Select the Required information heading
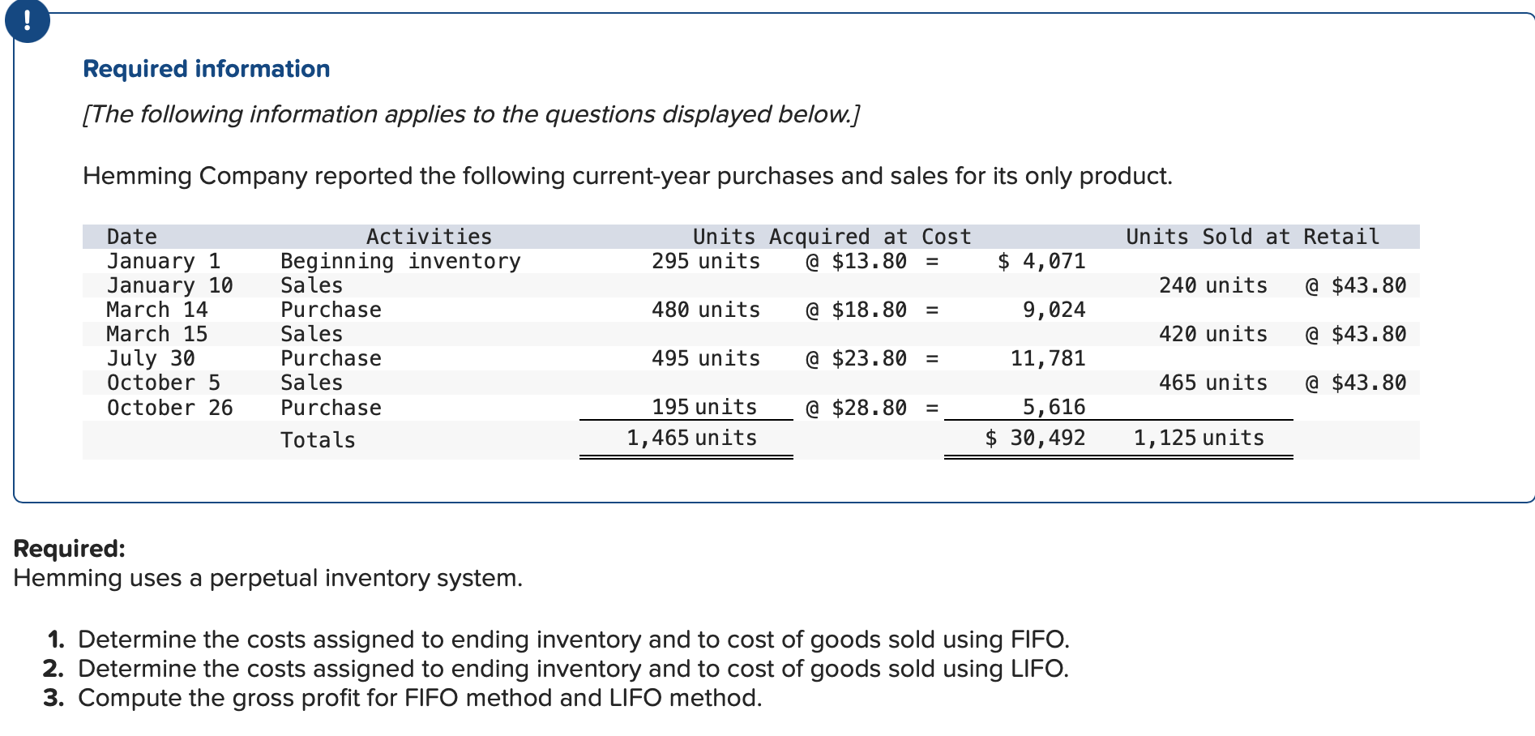 205,69
